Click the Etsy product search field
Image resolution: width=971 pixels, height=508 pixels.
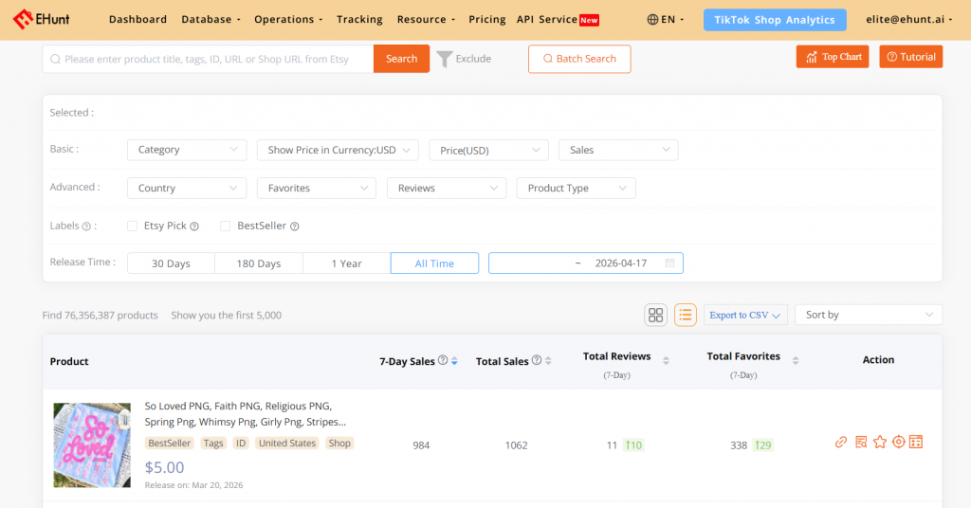[209, 59]
